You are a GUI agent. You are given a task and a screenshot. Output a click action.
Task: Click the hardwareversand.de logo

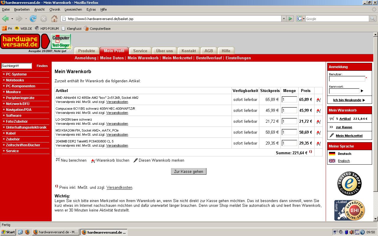[x=20, y=41]
